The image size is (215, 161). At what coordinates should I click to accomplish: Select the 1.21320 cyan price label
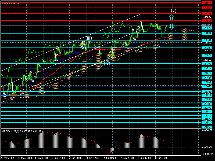[x=207, y=123]
